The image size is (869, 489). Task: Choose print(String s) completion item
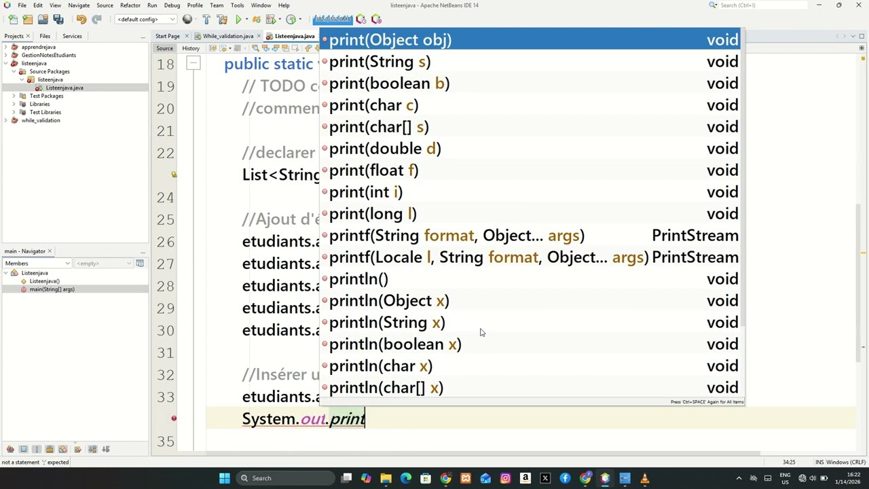(531, 62)
